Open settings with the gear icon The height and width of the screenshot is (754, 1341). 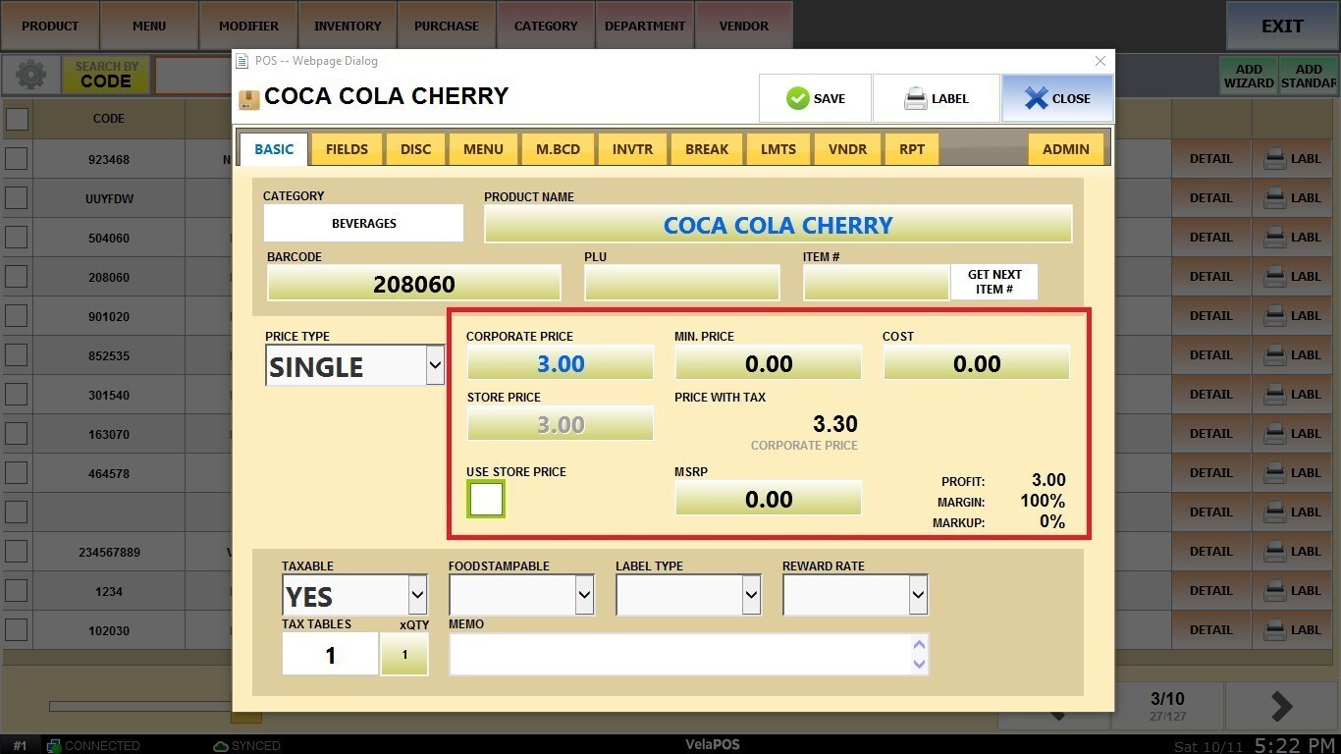pos(30,76)
